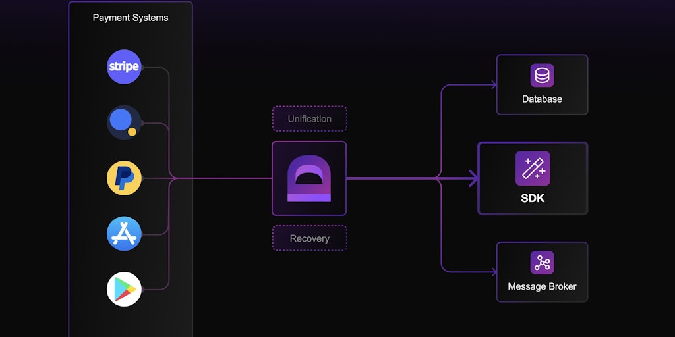Click the Recovery dashed box
675x337 pixels.
tap(310, 238)
